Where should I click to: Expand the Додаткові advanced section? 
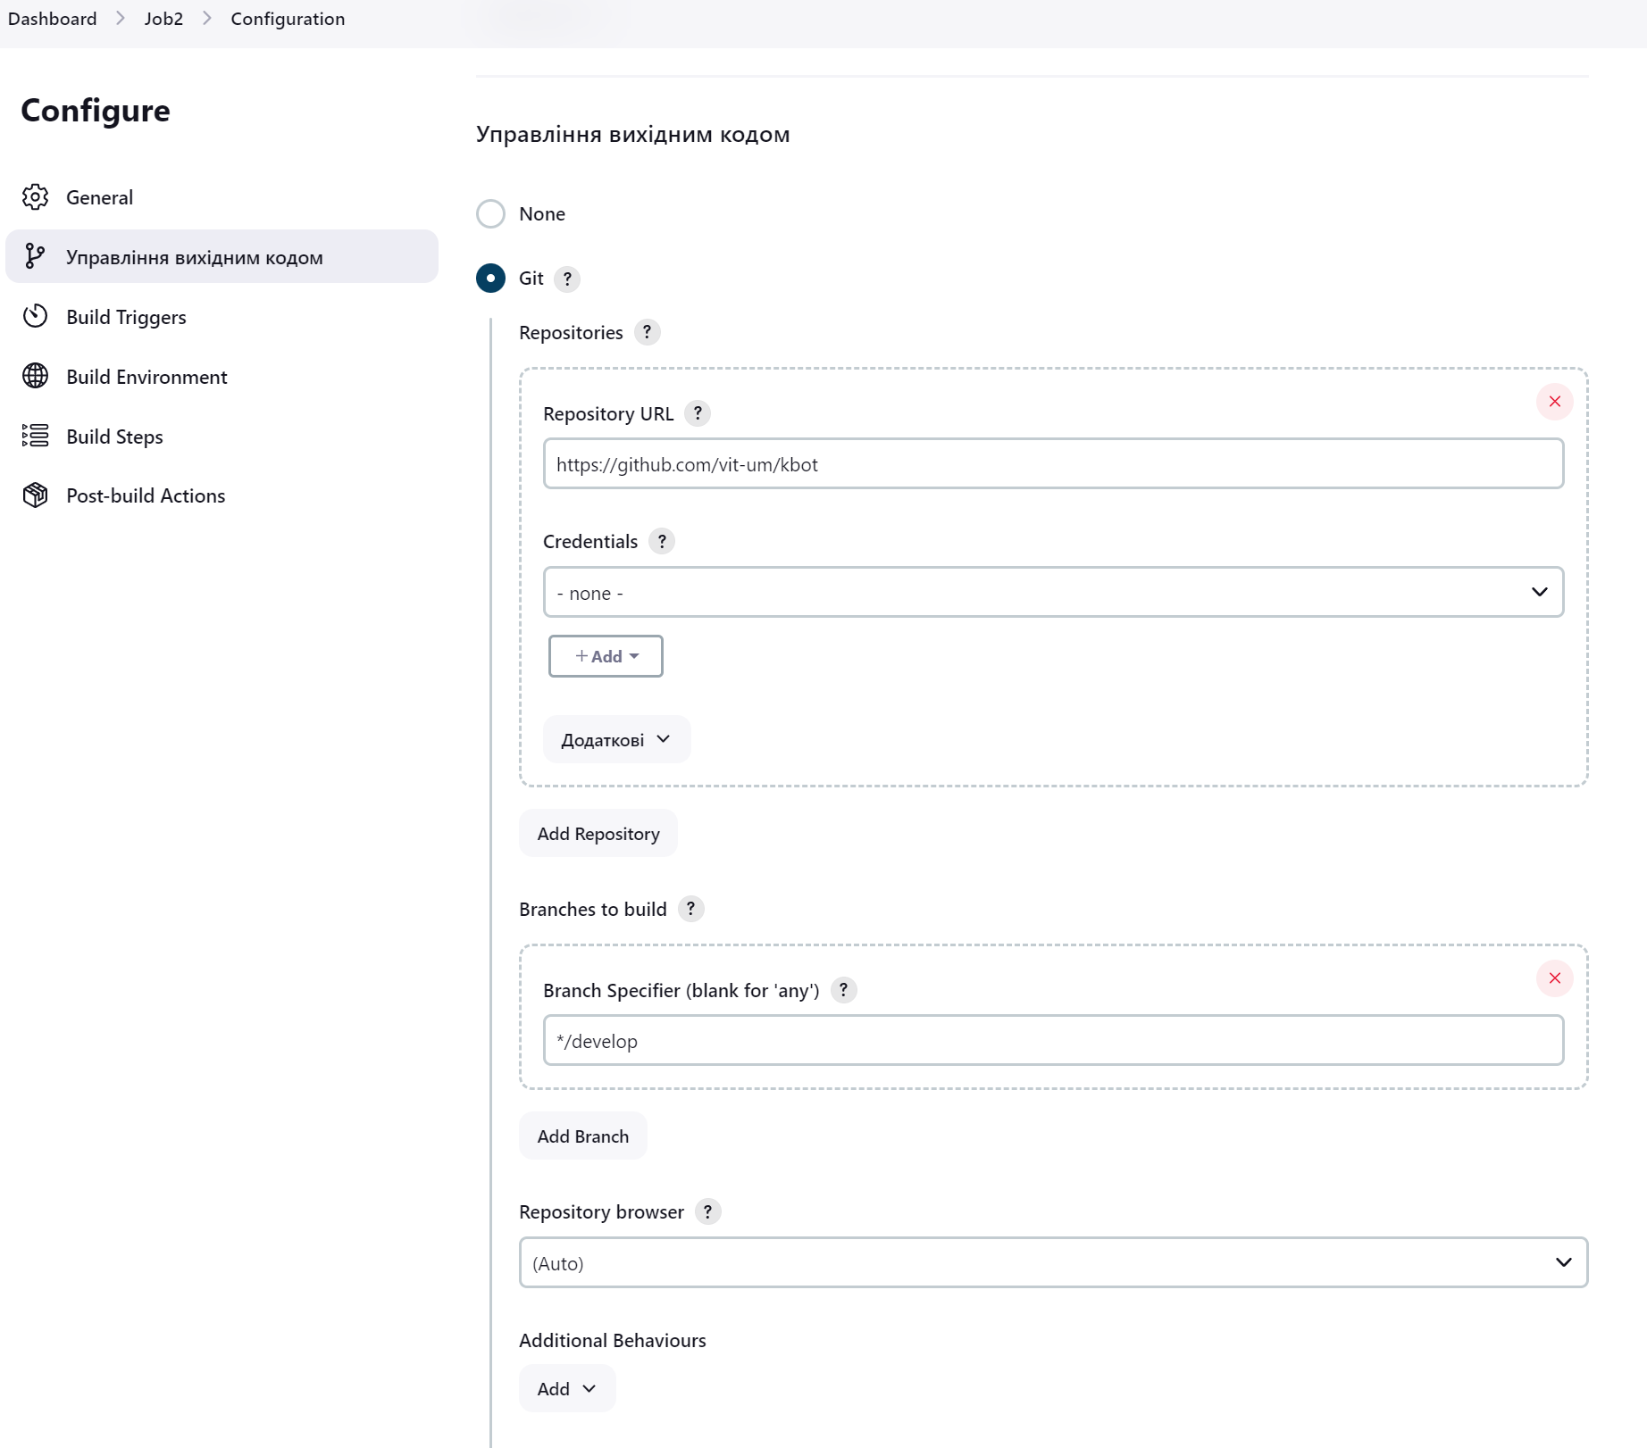click(x=616, y=740)
